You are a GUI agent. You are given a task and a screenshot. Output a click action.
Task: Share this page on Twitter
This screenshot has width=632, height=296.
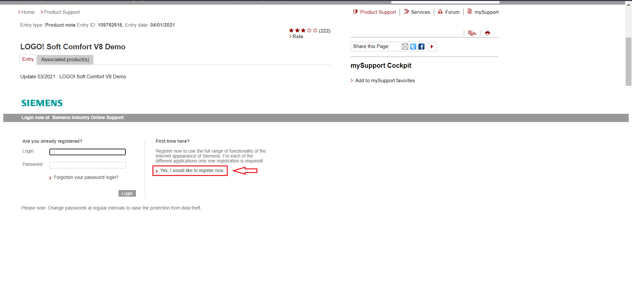tap(413, 47)
